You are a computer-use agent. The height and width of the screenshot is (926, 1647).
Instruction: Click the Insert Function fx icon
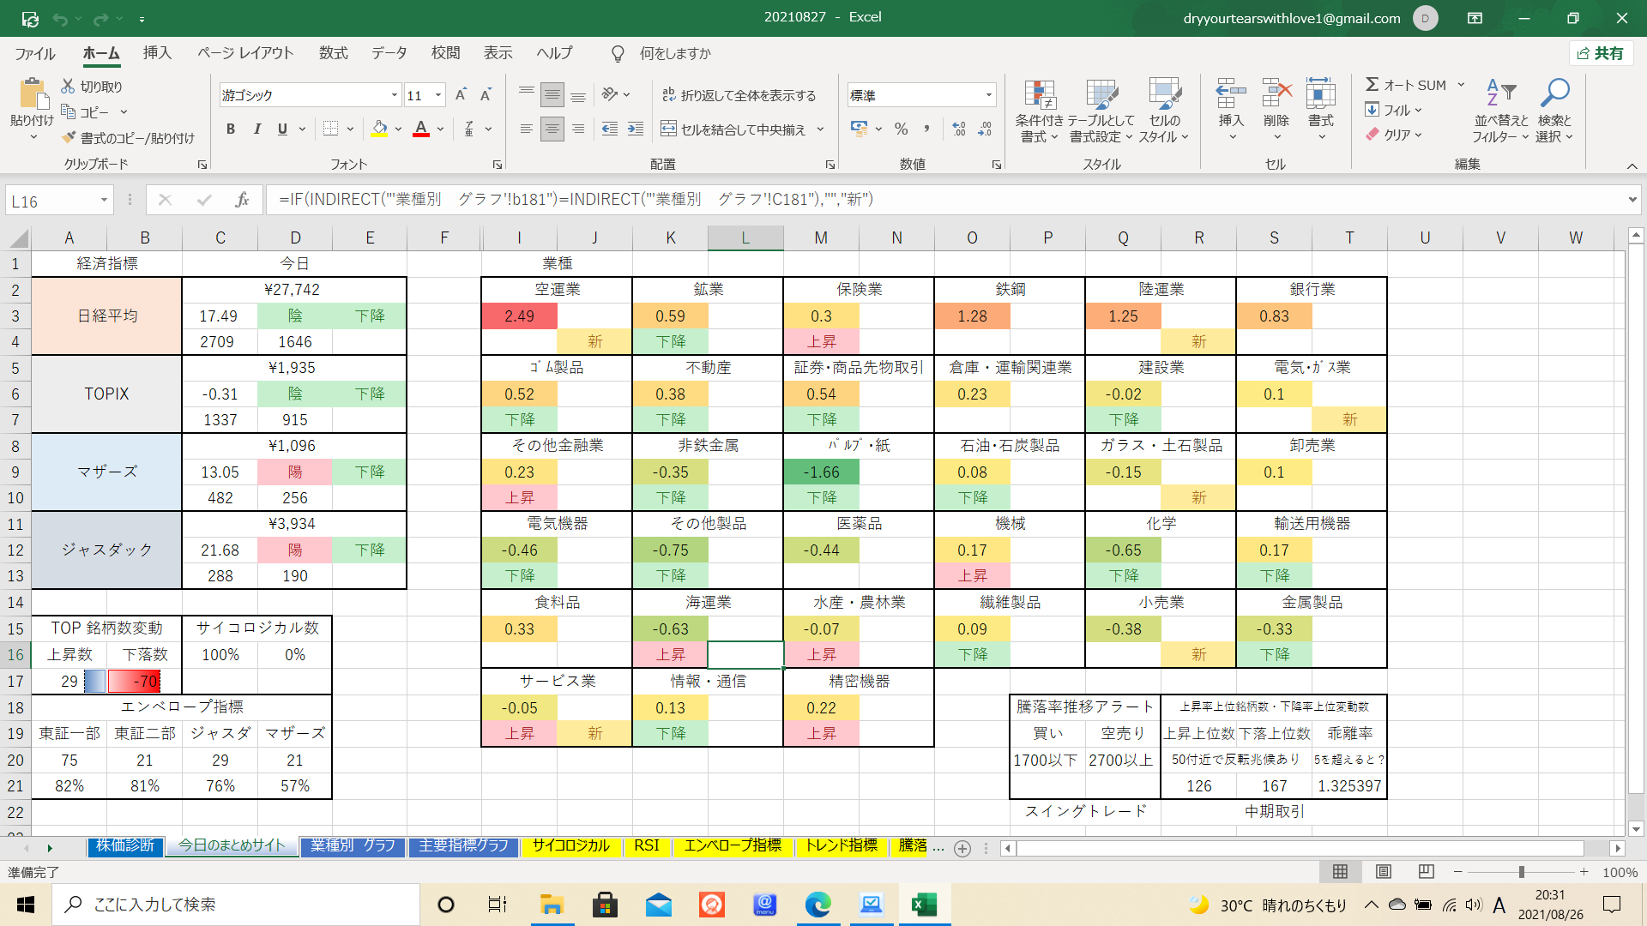point(242,200)
